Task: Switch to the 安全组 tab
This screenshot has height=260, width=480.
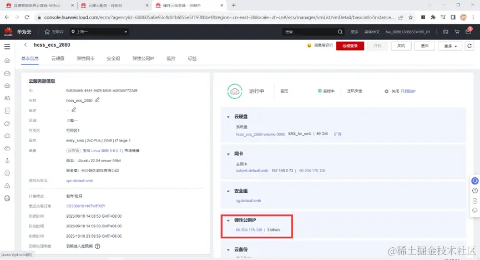Action: [x=113, y=58]
